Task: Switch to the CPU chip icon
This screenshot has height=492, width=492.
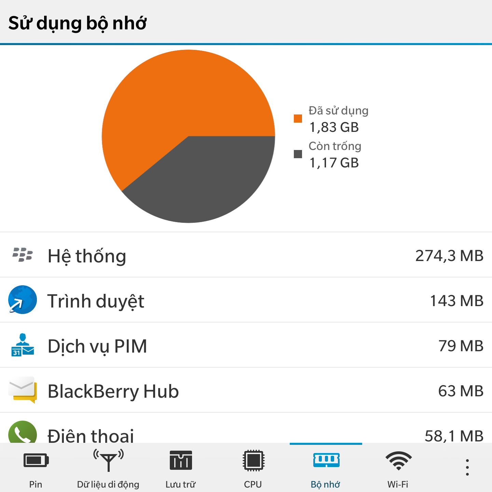Action: pos(253,460)
